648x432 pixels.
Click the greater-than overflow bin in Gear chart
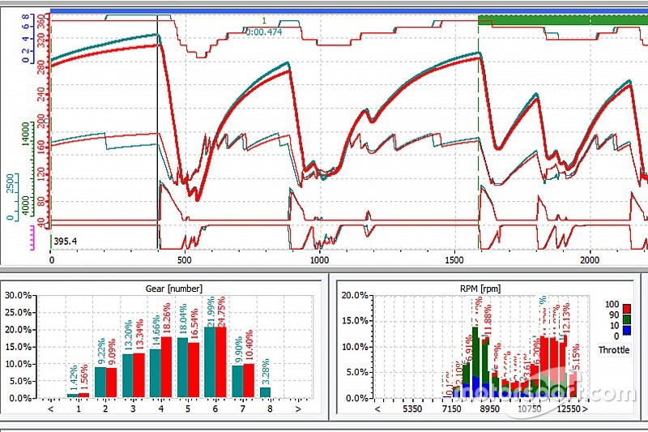(297, 408)
